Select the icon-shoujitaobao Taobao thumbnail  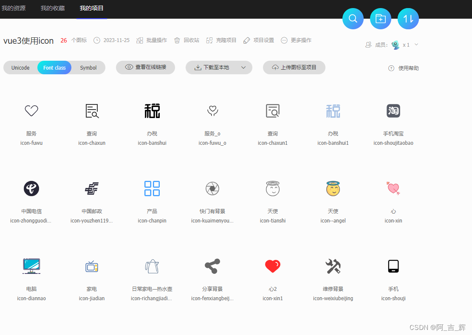[393, 111]
